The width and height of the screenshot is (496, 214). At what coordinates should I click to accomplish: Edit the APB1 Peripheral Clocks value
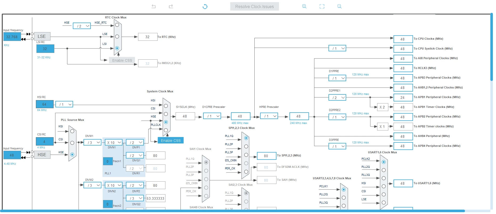pos(403,98)
